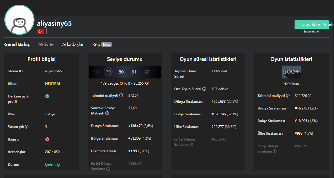Image resolution: width=334 pixels, height=178 pixels.
Task: Show info for playtime En İyi Dünya Sıralama
Action: (x=191, y=145)
